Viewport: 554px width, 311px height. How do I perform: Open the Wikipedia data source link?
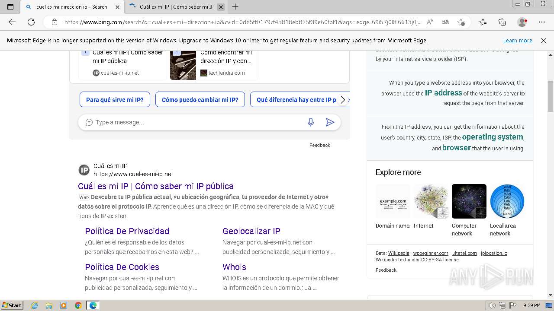[399, 253]
